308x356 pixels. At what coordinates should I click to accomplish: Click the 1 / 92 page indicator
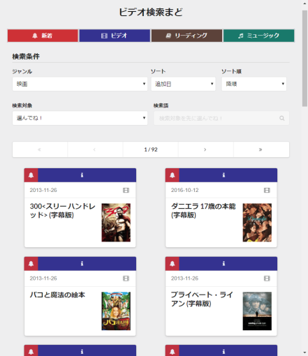click(151, 149)
